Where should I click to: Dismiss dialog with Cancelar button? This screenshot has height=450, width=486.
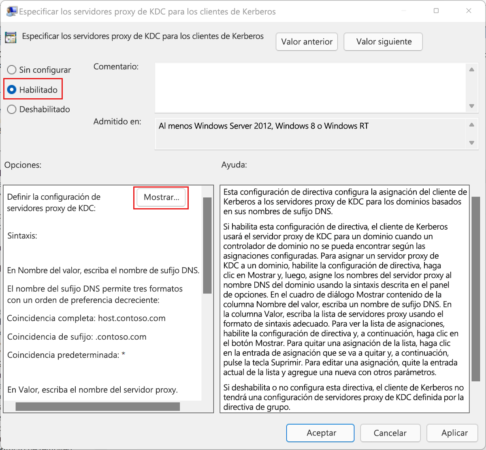[390, 433]
